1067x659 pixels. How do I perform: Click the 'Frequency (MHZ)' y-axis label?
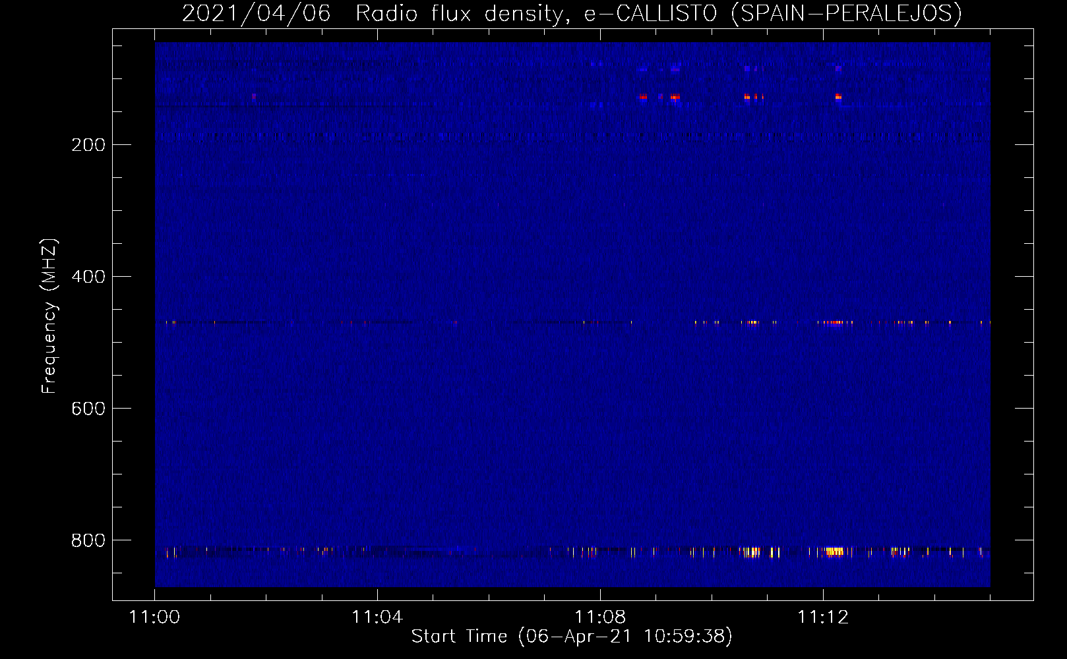coord(49,316)
